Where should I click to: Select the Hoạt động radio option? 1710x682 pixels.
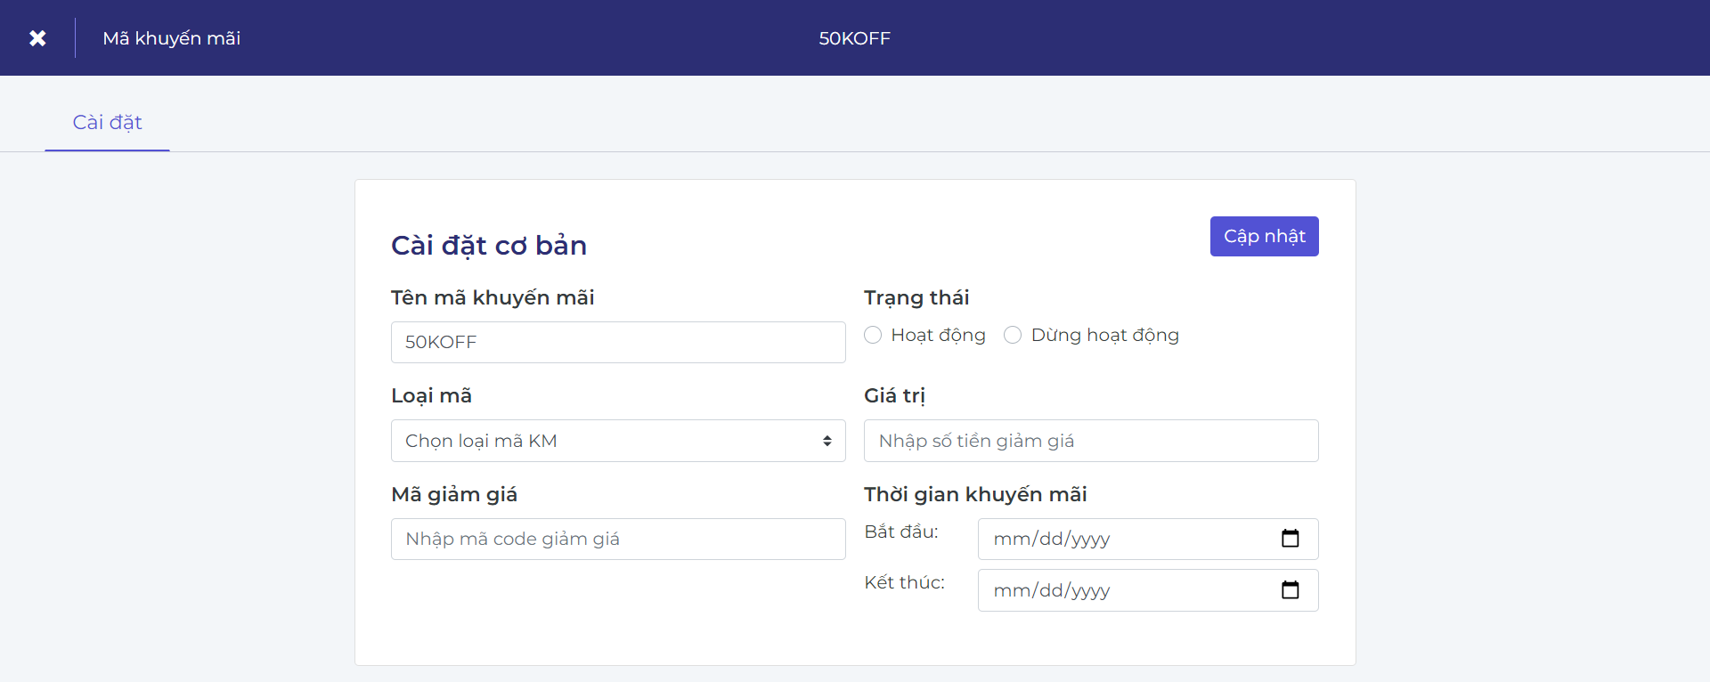[873, 335]
